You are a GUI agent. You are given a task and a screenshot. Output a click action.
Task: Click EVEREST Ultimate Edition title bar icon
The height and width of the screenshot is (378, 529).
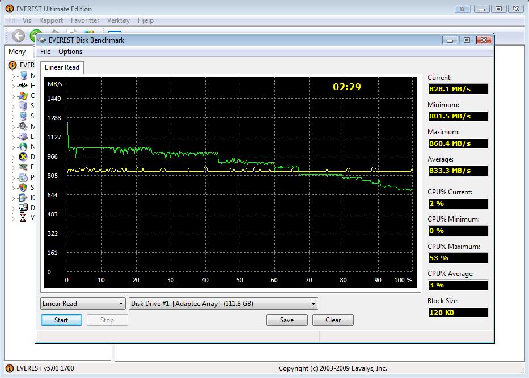pyautogui.click(x=10, y=9)
